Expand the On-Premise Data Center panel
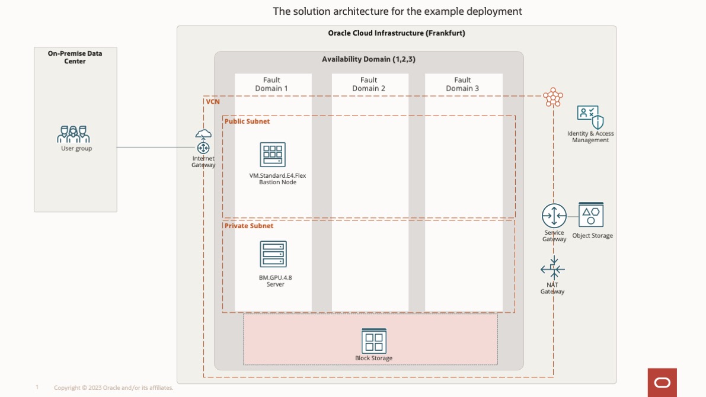Screen dimensions: 706x397 [75, 57]
